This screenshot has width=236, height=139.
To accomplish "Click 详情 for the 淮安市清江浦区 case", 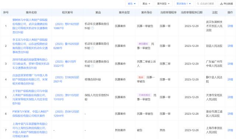I will click(230, 114).
